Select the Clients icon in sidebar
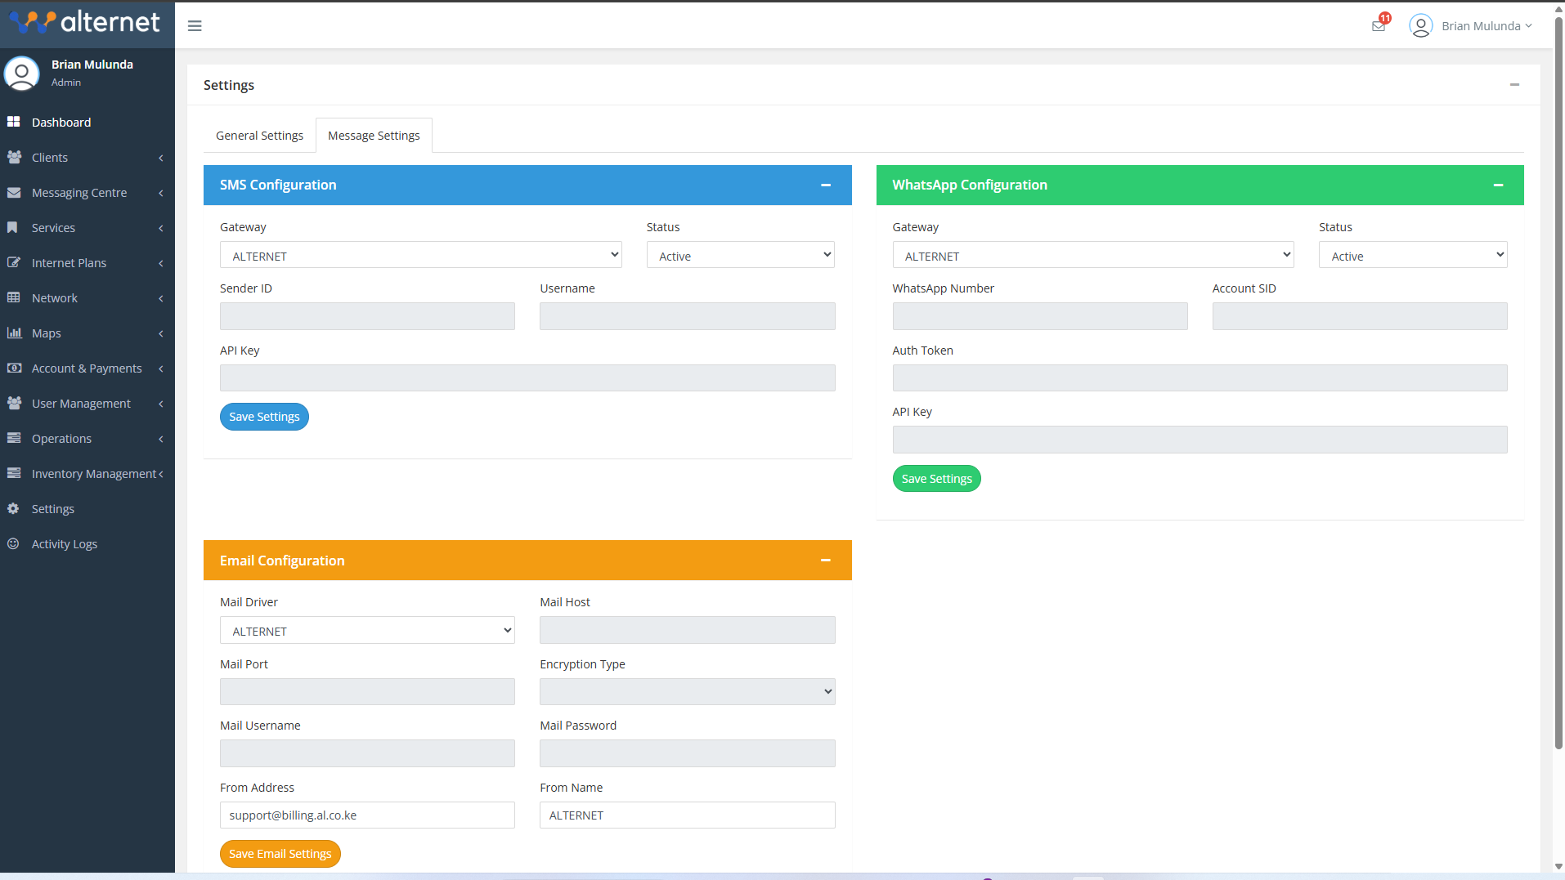 (x=15, y=157)
